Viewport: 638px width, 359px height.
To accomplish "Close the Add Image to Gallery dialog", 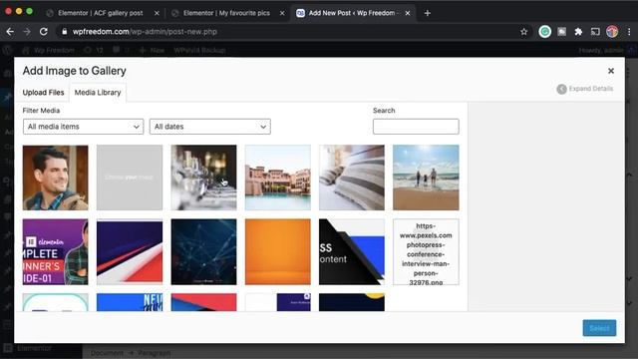I will (x=611, y=71).
